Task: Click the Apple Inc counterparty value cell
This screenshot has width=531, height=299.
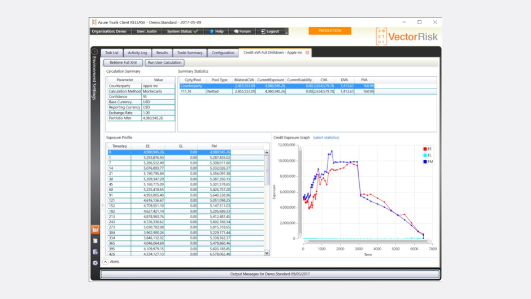Action: 158,86
